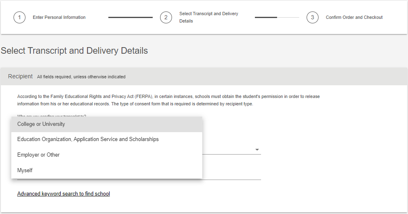The image size is (408, 214).
Task: Click the step 1 circle icon
Action: pos(20,17)
